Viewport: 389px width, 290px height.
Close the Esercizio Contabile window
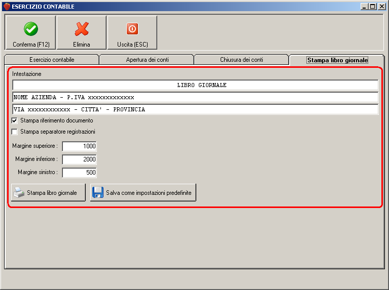coord(381,7)
